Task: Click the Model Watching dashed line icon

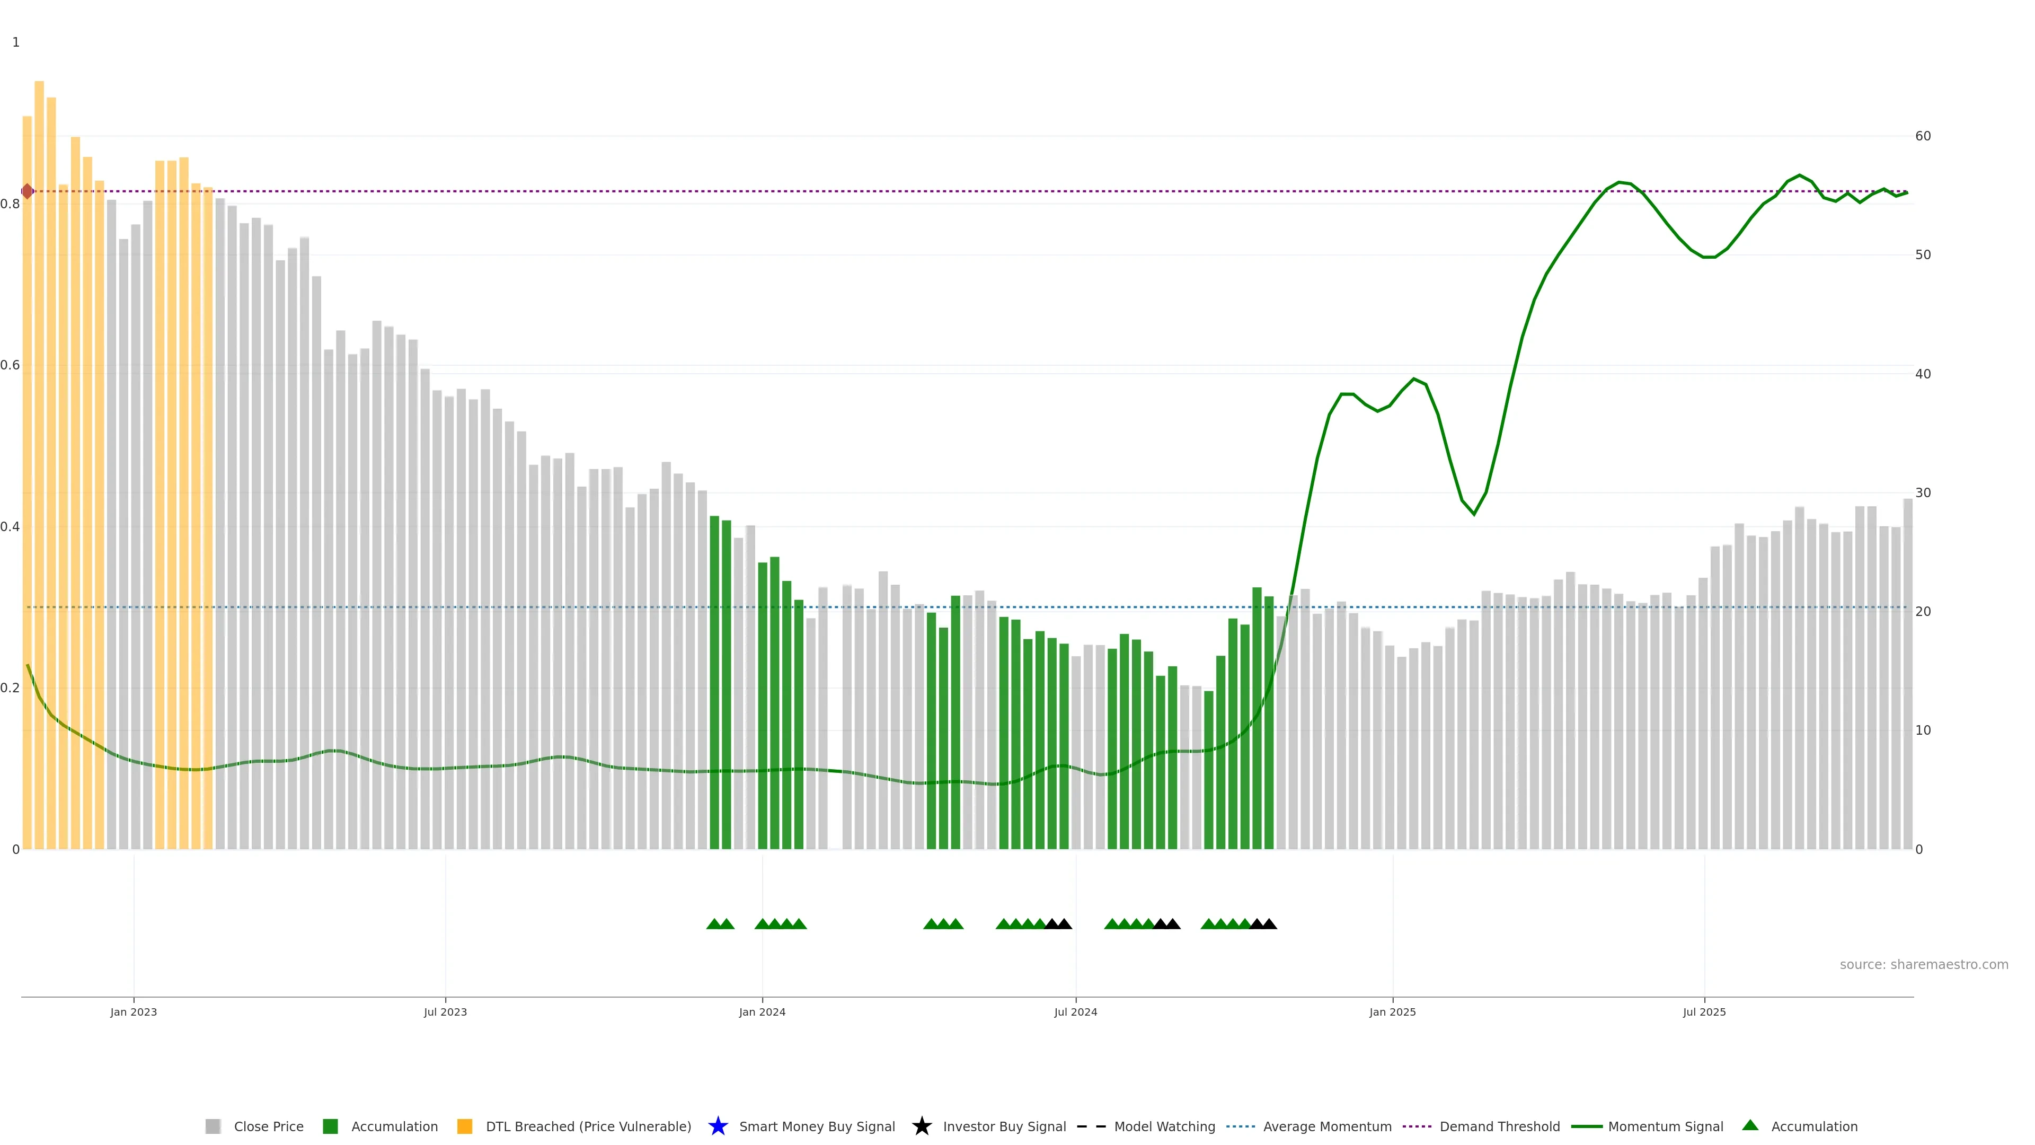Action: [1091, 1126]
